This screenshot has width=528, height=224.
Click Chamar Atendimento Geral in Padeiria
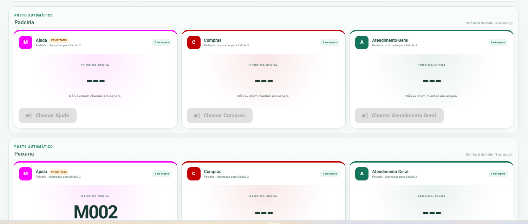tap(399, 116)
